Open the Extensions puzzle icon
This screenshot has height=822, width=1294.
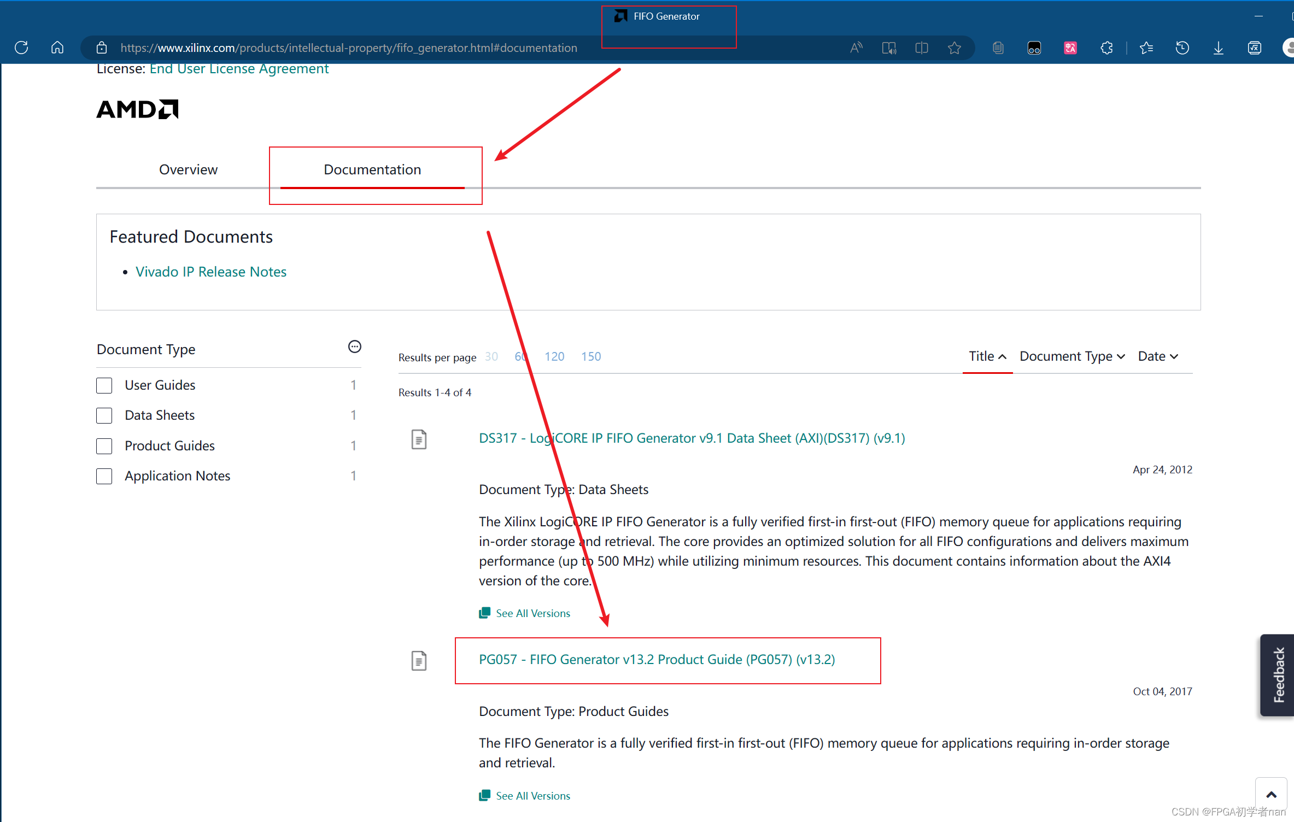pyautogui.click(x=1107, y=48)
